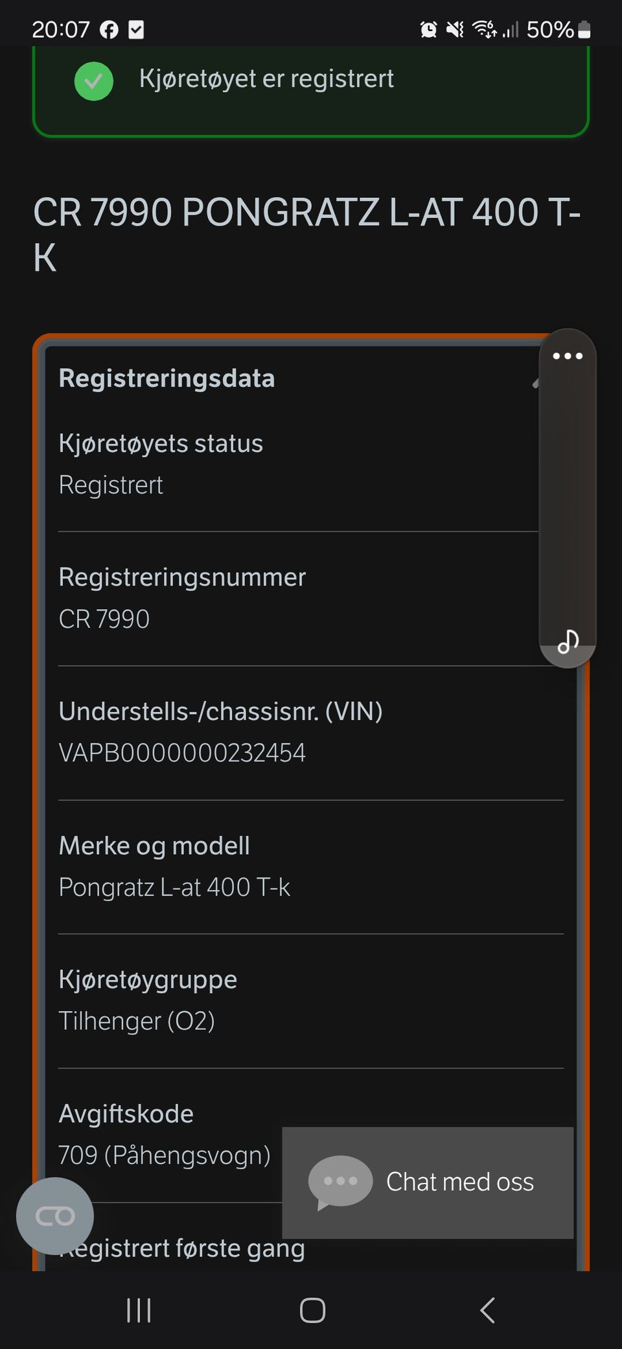This screenshot has width=622, height=1349.
Task: Tap the Facebook notification icon
Action: coord(109,30)
